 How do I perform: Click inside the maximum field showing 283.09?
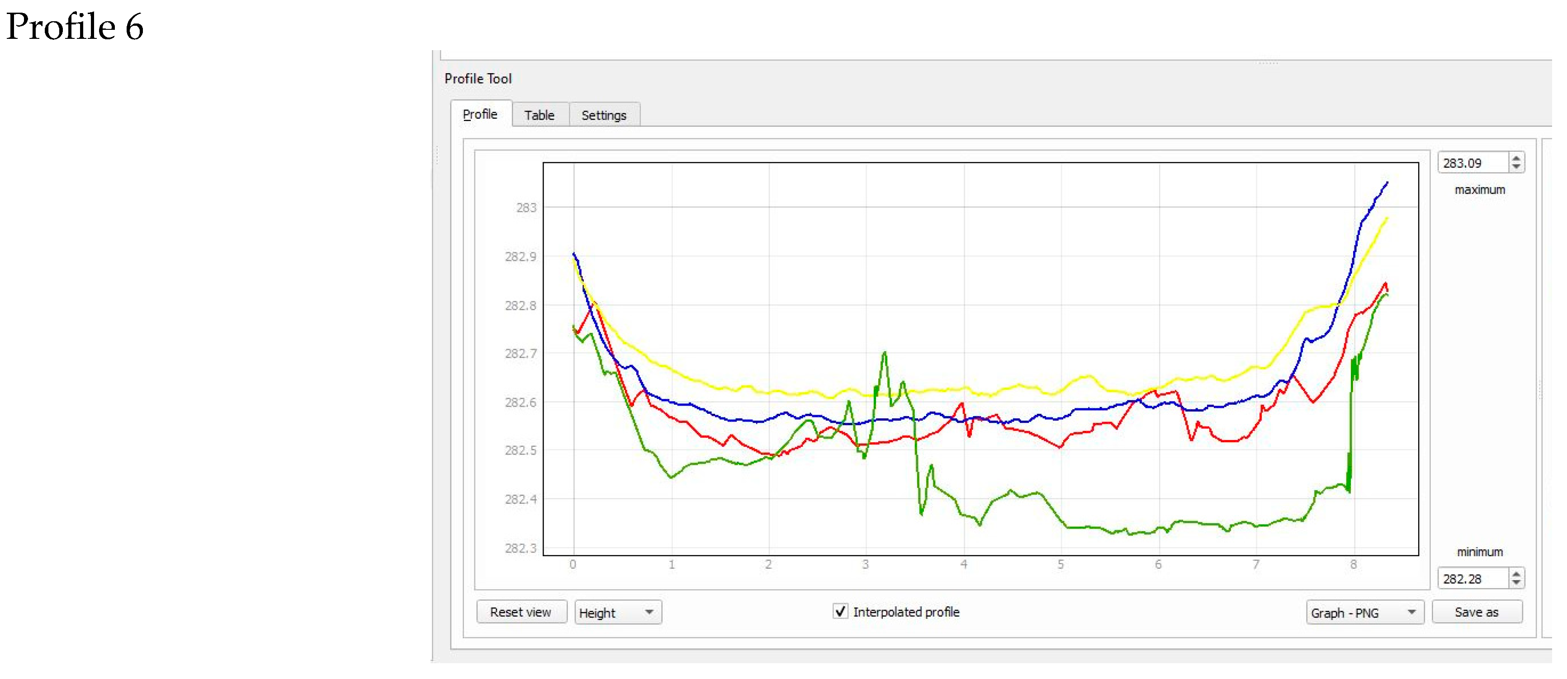click(1472, 163)
